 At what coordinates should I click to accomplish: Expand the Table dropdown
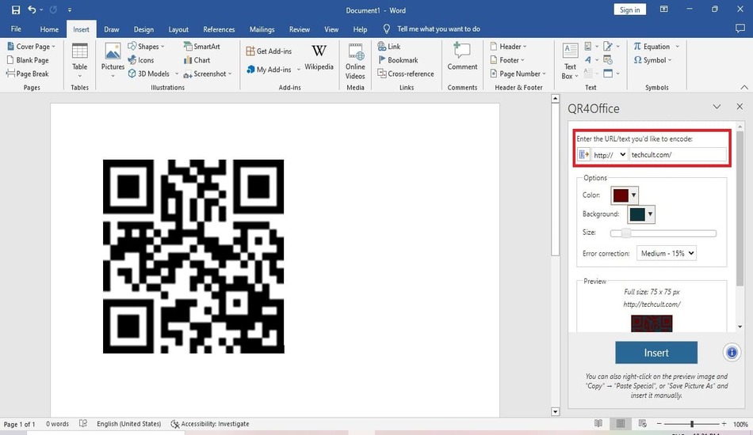[x=80, y=59]
